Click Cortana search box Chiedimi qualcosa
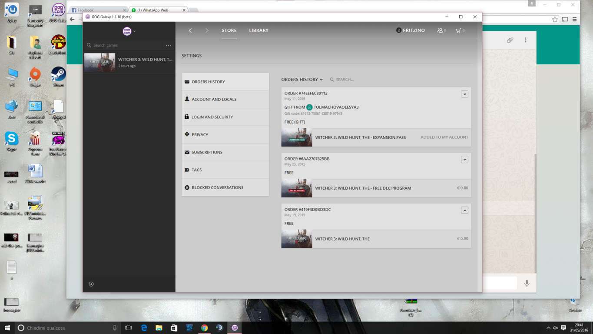593x334 pixels. [67, 328]
